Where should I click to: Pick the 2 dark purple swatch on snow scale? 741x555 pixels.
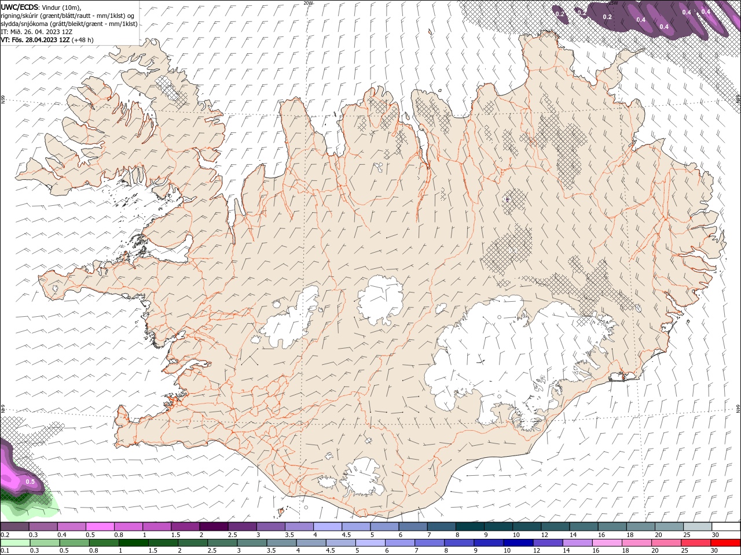click(214, 527)
